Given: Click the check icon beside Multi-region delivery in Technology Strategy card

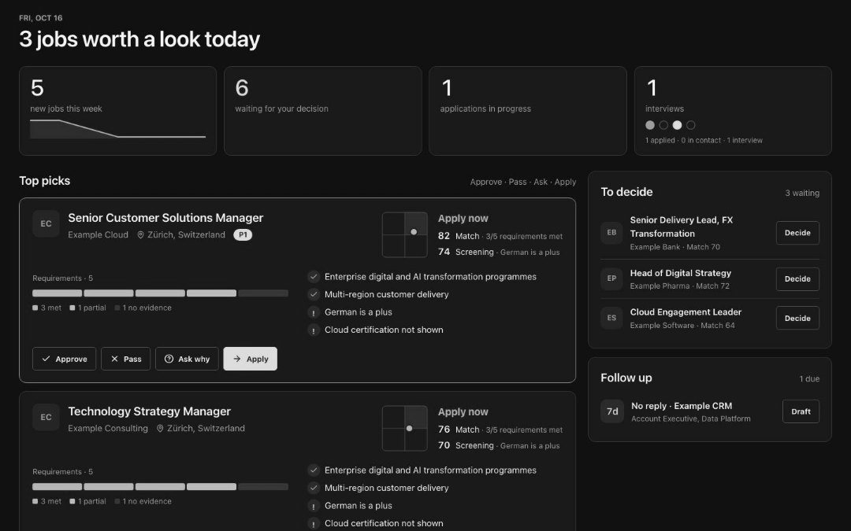Looking at the screenshot, I should pyautogui.click(x=313, y=489).
